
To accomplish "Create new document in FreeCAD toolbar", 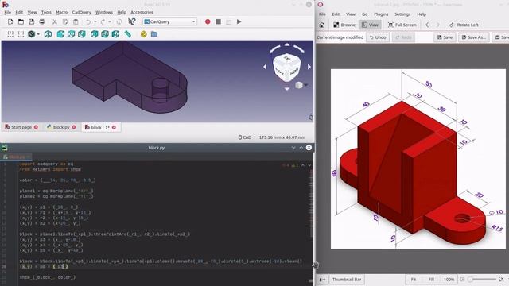I will tap(10, 21).
